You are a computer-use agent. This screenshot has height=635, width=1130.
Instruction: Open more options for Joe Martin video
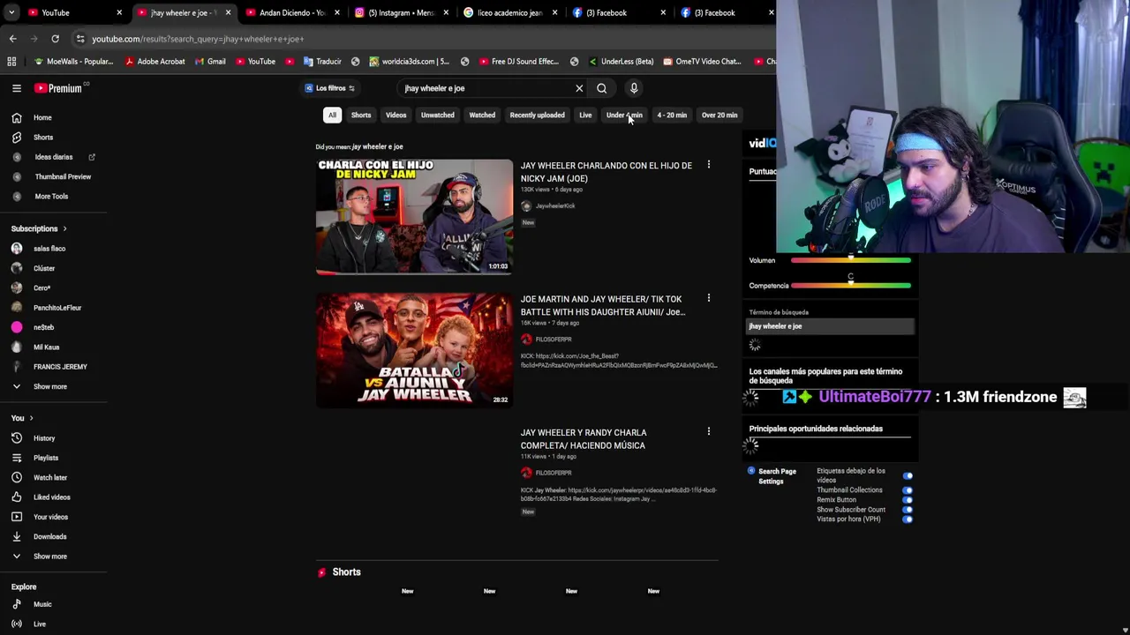pos(708,298)
